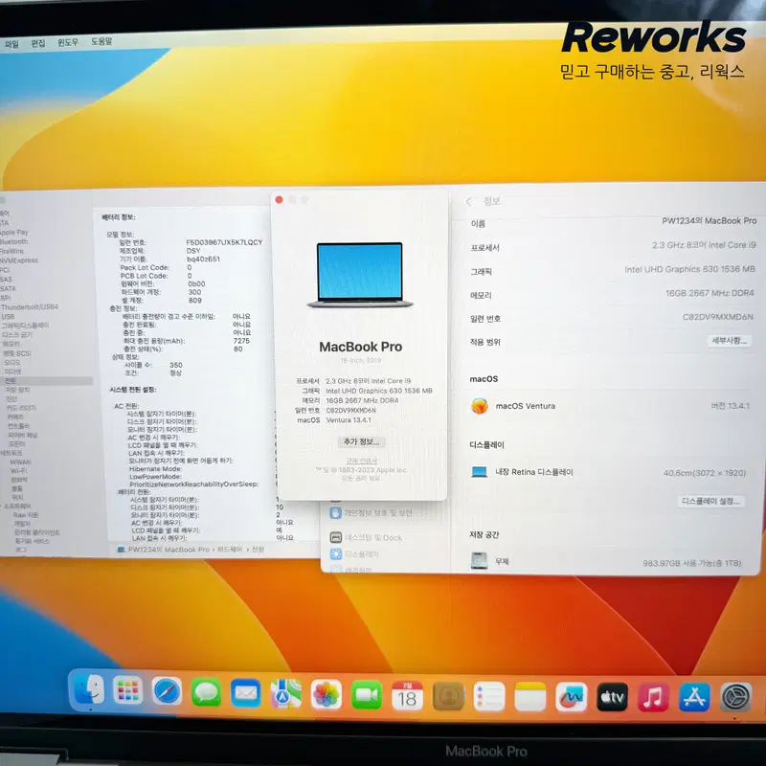Click the 세부사항... button
The image size is (766, 766).
pos(729,341)
